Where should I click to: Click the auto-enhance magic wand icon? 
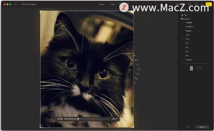202,4
